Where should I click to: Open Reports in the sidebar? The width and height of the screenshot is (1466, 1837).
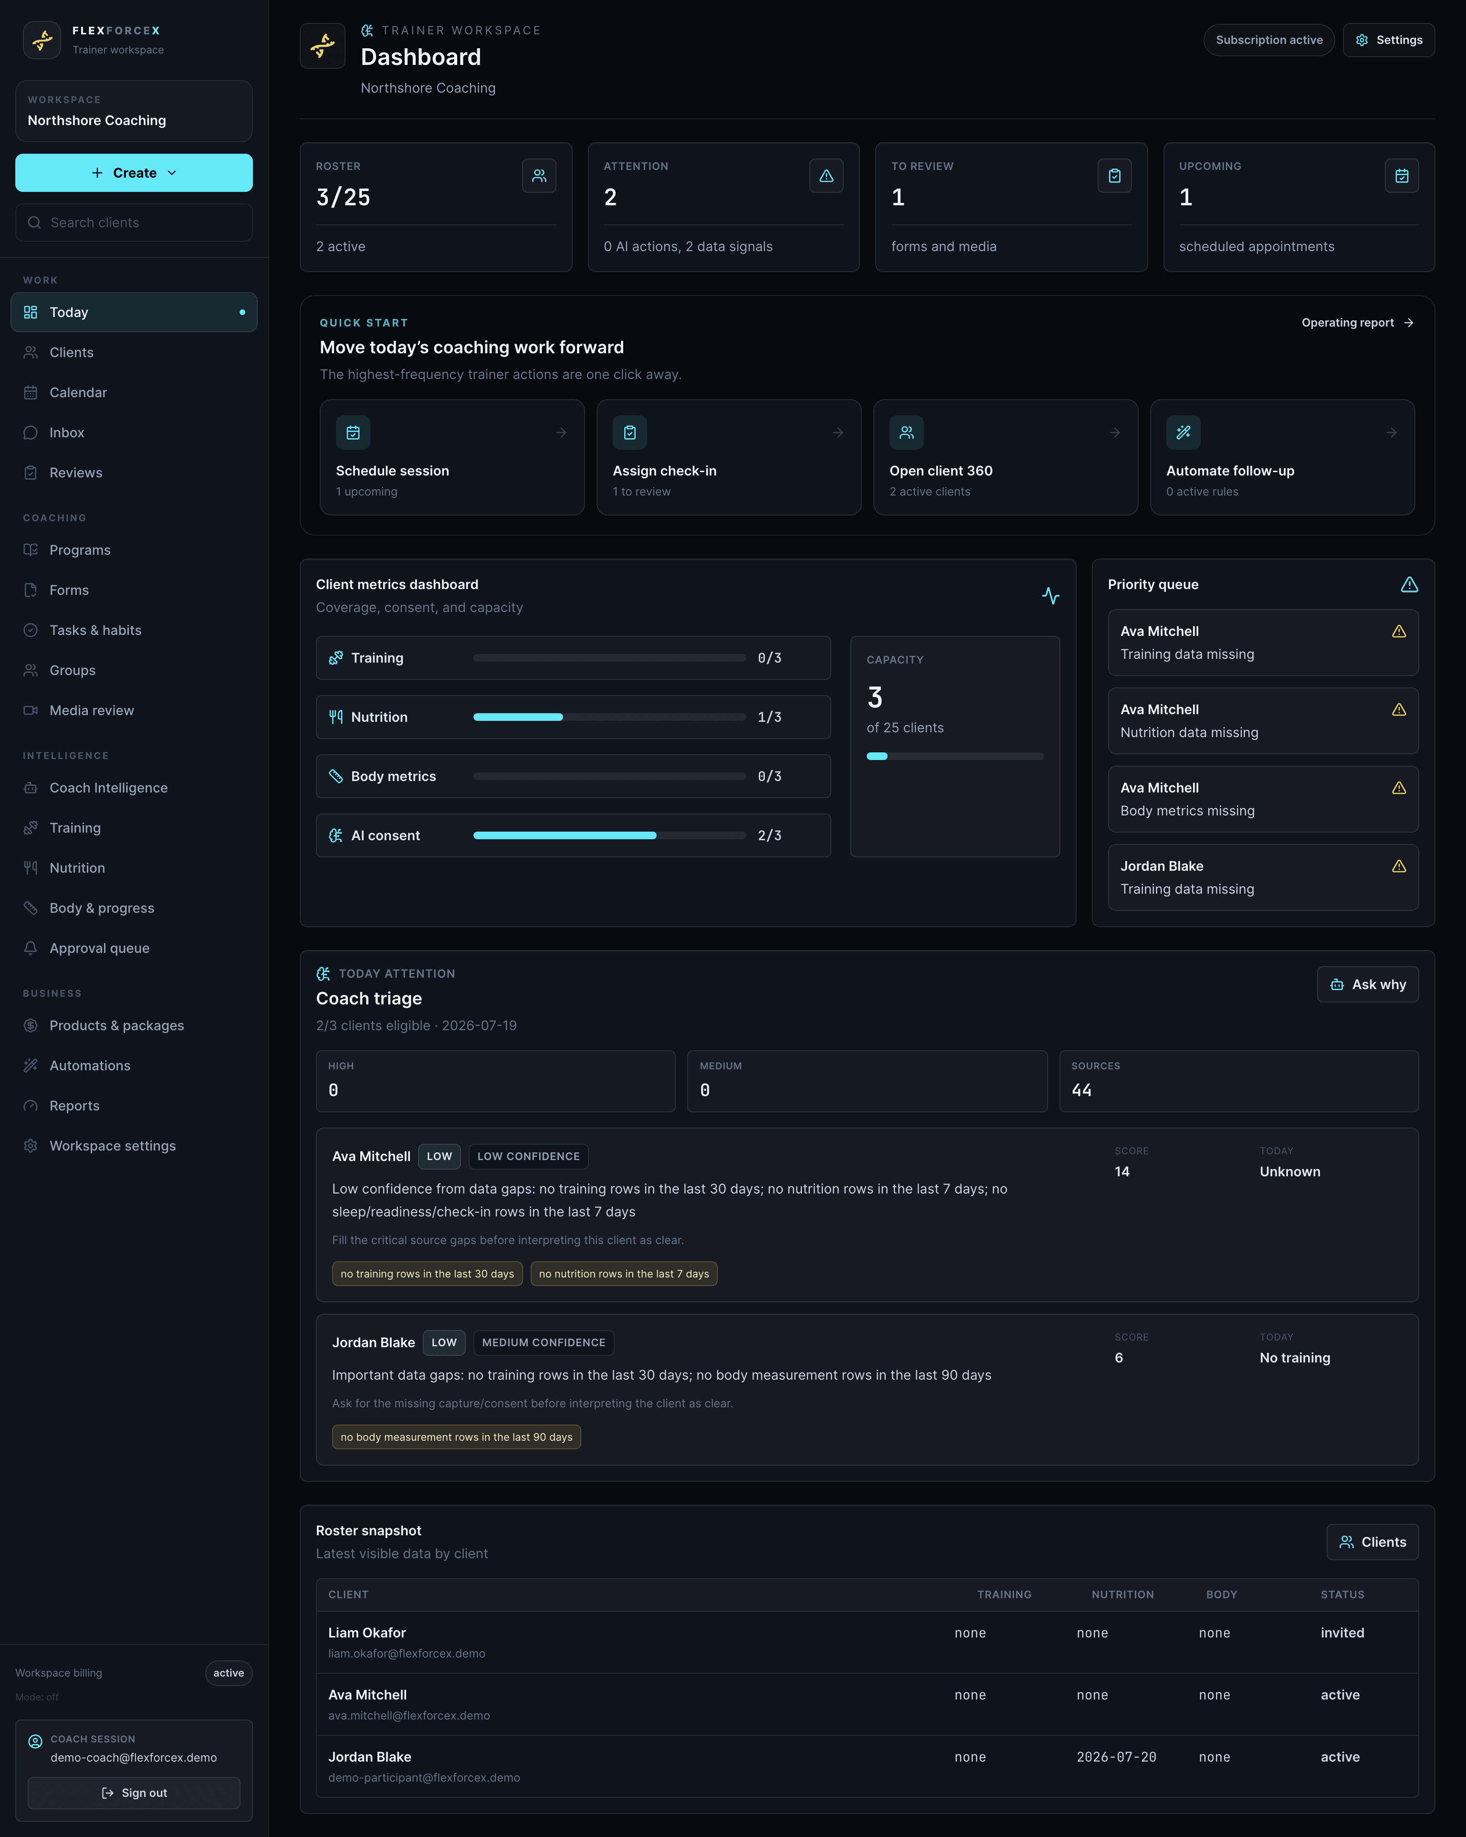tap(134, 1106)
